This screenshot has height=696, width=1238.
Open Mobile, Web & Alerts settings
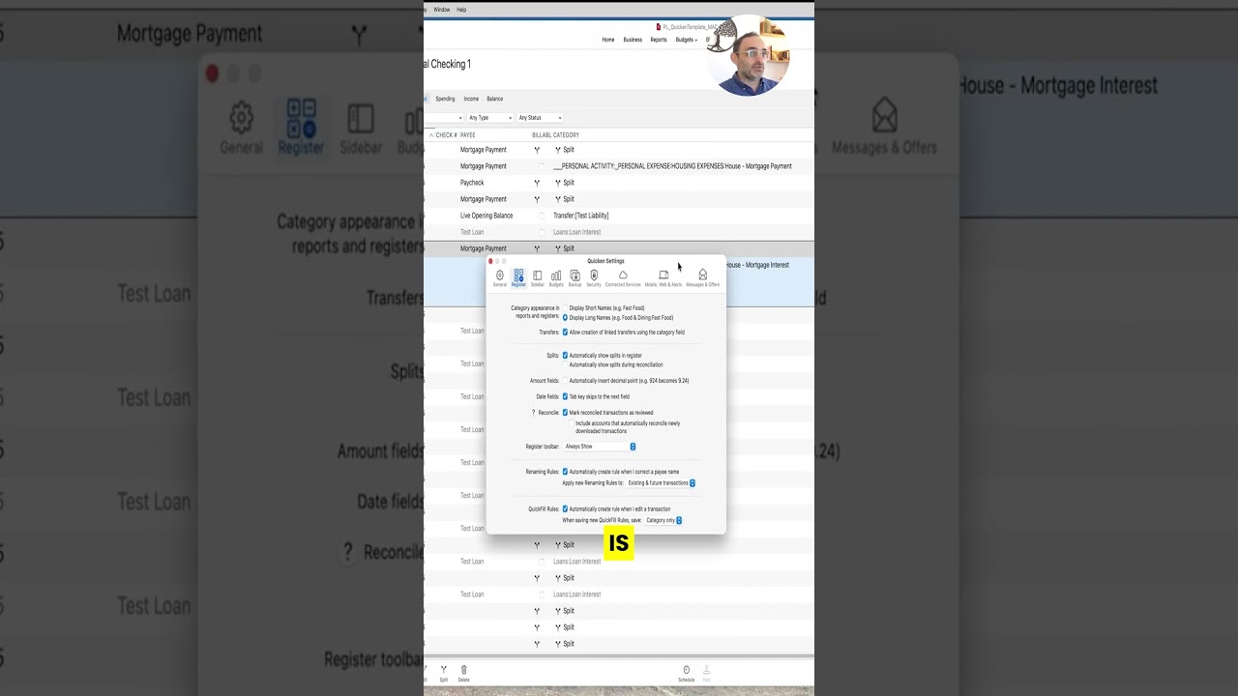663,278
